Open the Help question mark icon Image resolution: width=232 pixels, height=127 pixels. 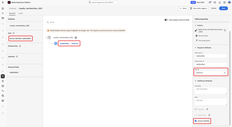tap(215, 2)
